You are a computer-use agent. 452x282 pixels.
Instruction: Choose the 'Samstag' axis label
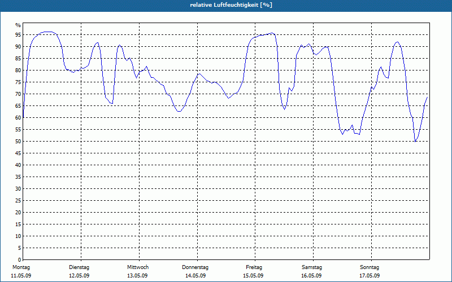point(312,267)
